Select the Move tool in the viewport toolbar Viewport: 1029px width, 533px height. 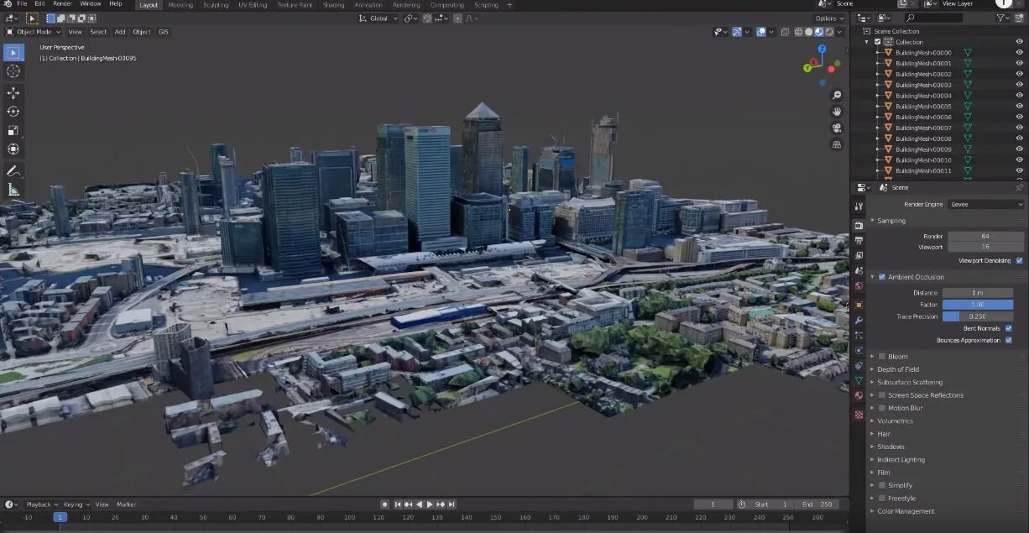pos(13,92)
